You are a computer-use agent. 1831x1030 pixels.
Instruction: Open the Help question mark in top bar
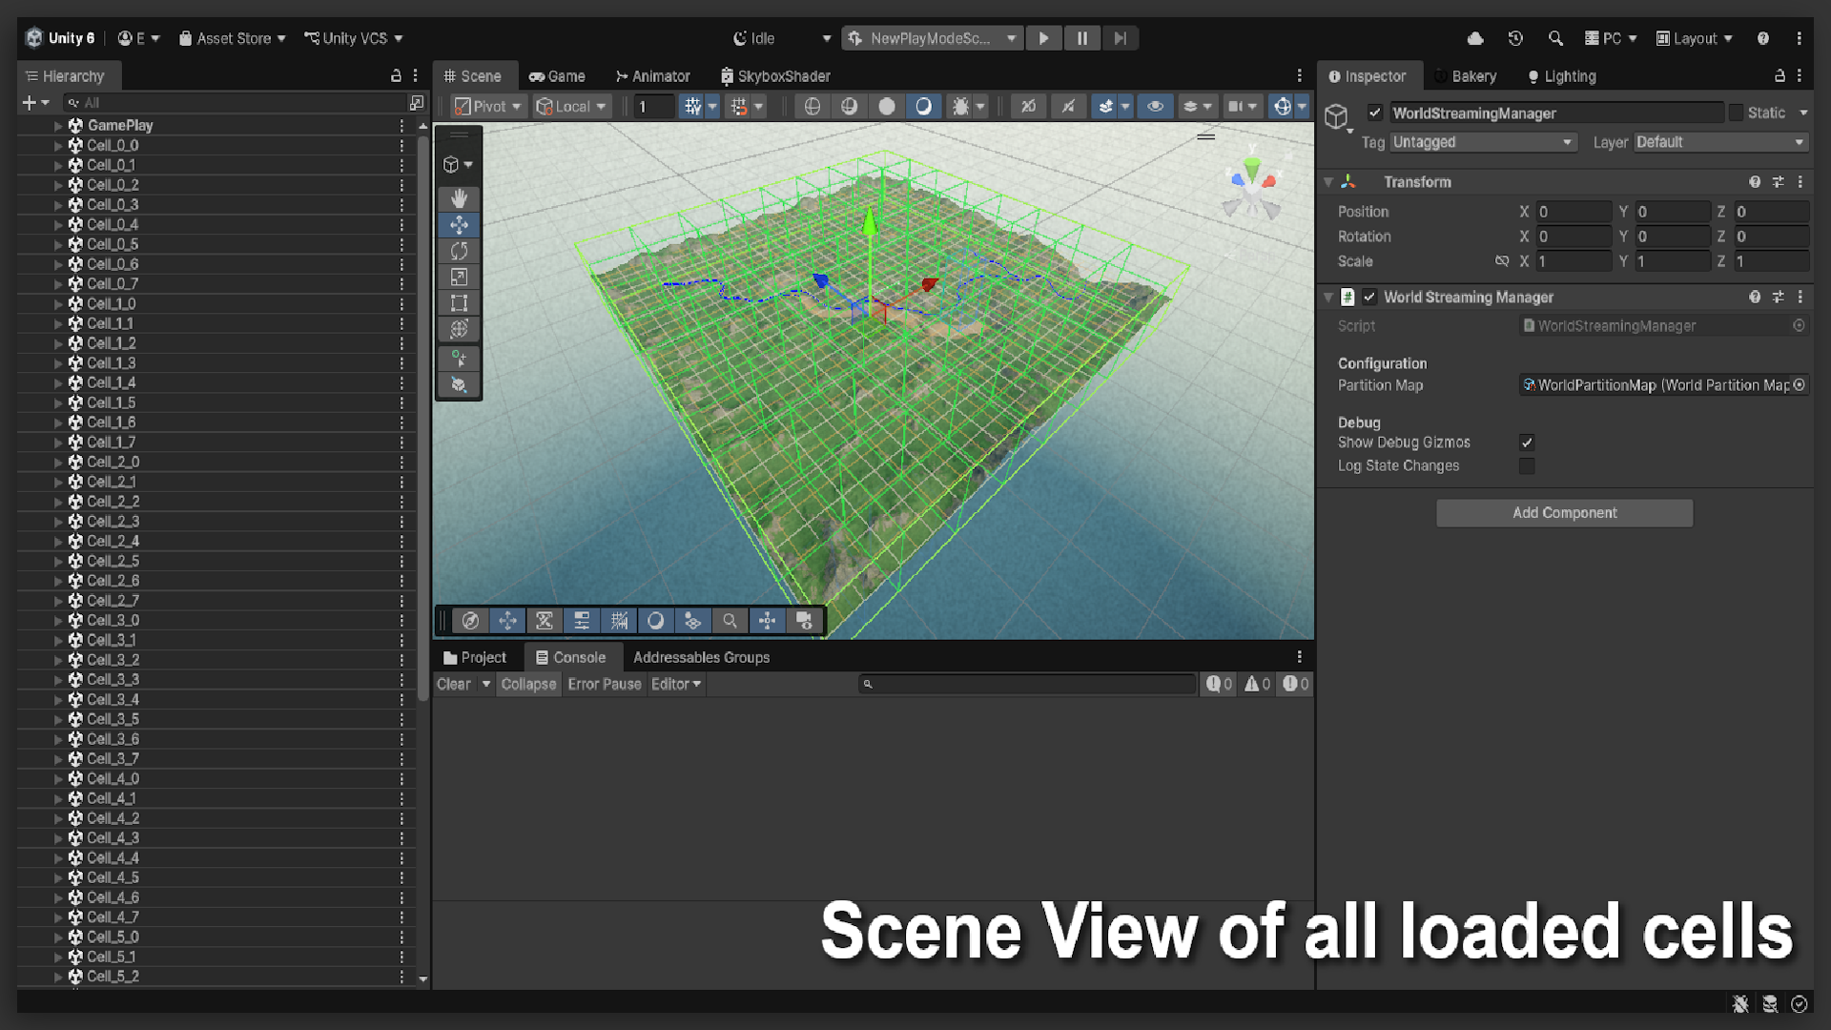click(1763, 38)
